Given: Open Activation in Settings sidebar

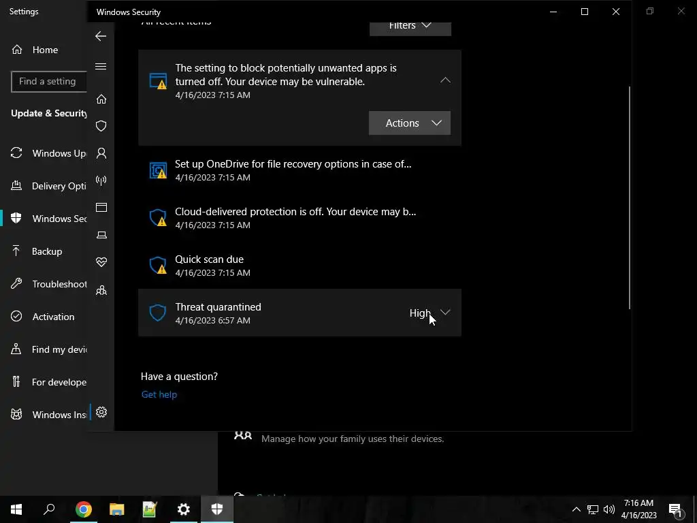Looking at the screenshot, I should click(44, 317).
